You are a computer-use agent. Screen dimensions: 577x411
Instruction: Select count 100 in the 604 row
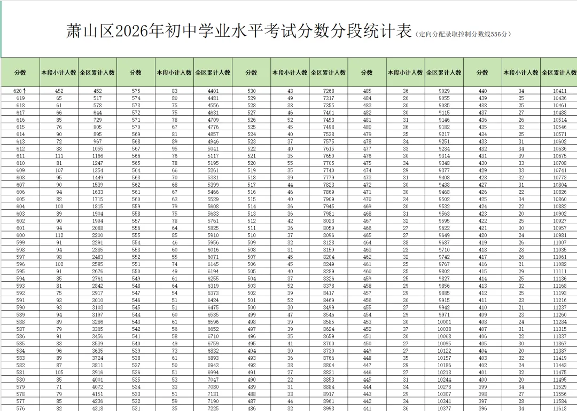[x=59, y=206]
